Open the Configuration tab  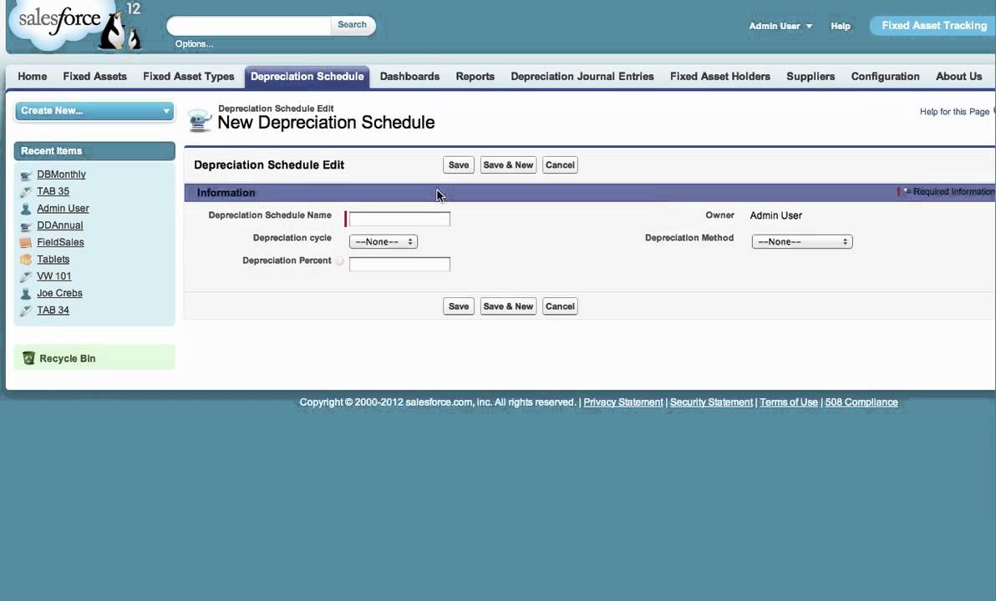point(885,76)
